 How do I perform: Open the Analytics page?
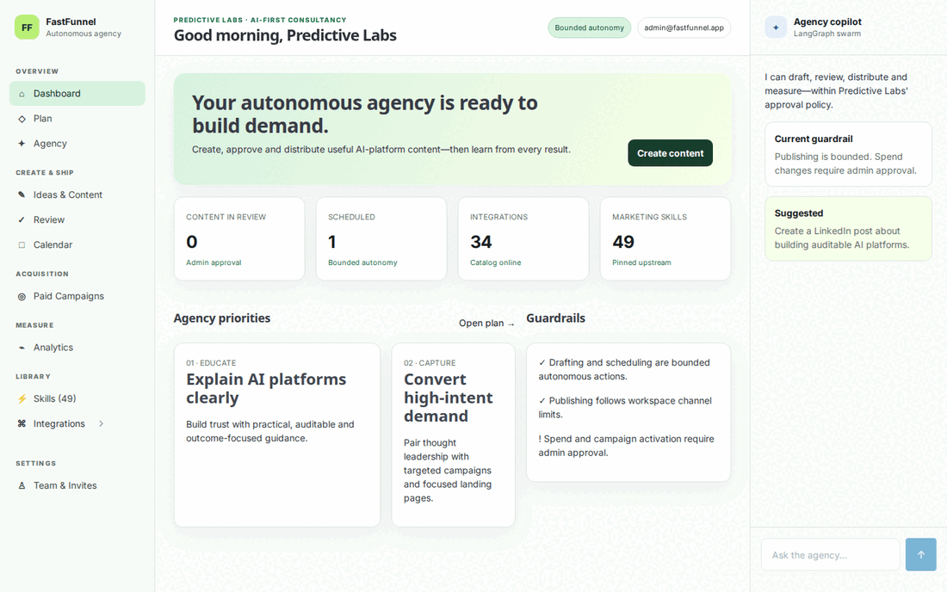[77, 348]
